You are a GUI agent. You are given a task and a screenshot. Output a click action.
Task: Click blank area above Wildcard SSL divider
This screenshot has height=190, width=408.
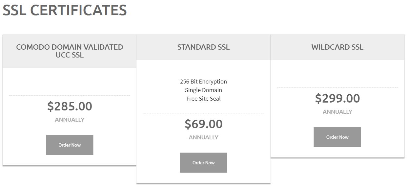click(337, 74)
